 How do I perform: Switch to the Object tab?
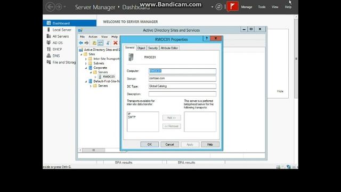141,48
